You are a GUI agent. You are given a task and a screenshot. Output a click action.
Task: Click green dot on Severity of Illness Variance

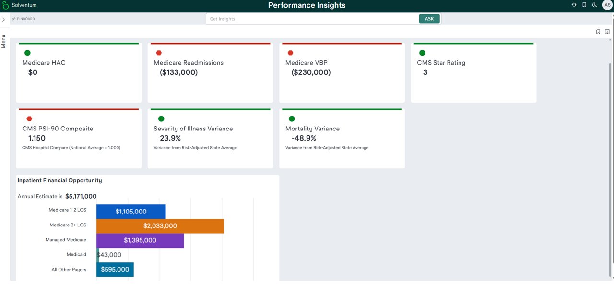[161, 118]
